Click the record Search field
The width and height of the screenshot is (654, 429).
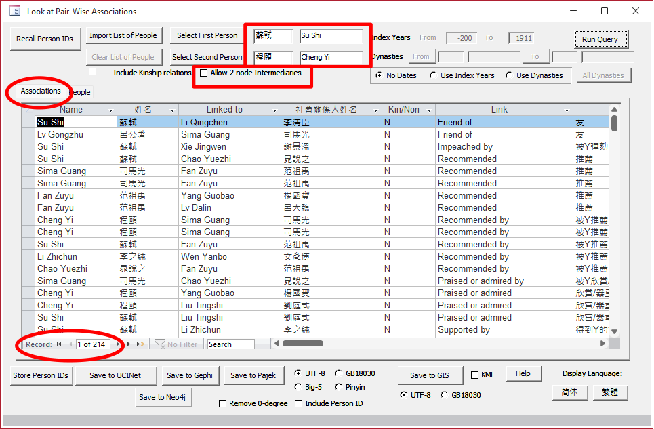tap(230, 344)
